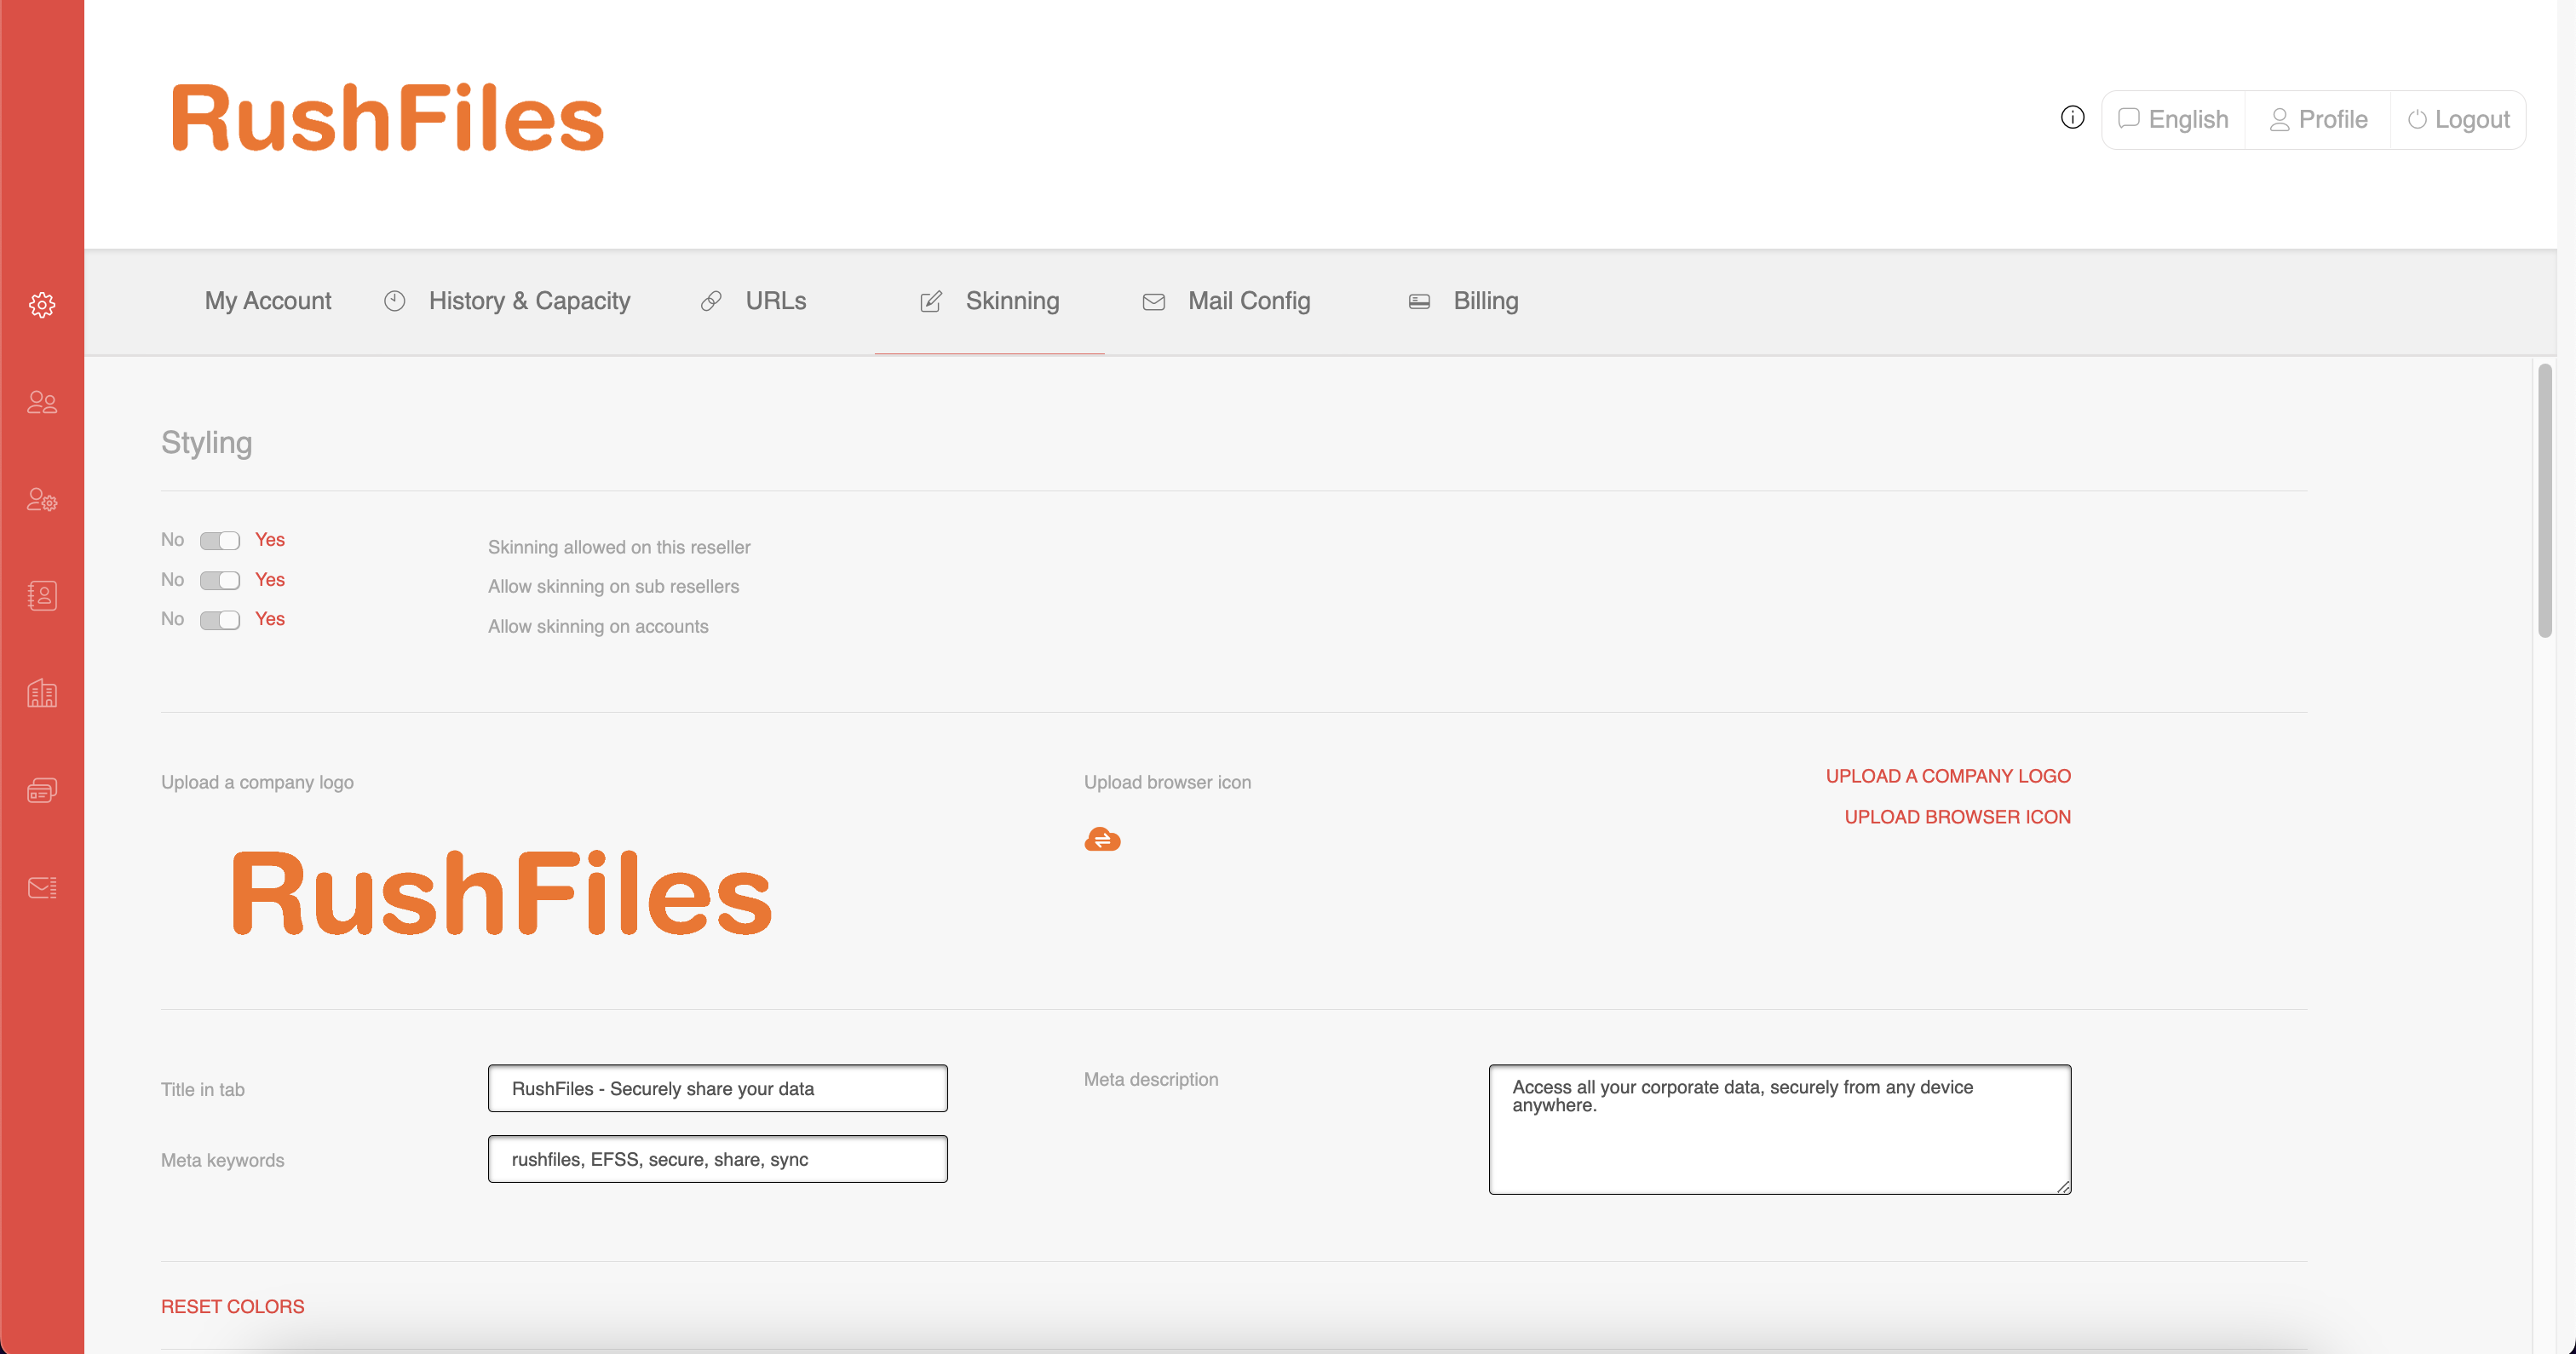This screenshot has width=2576, height=1354.
Task: Switch to the Mail Config tab
Action: (1247, 301)
